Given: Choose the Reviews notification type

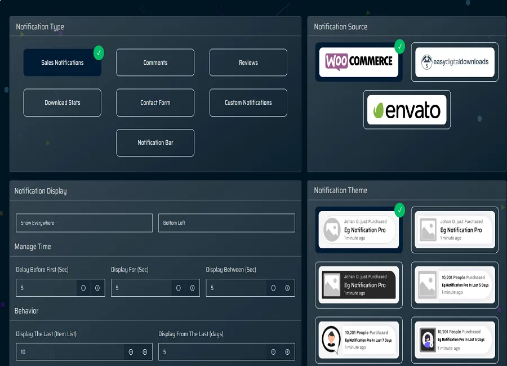Looking at the screenshot, I should pyautogui.click(x=248, y=63).
